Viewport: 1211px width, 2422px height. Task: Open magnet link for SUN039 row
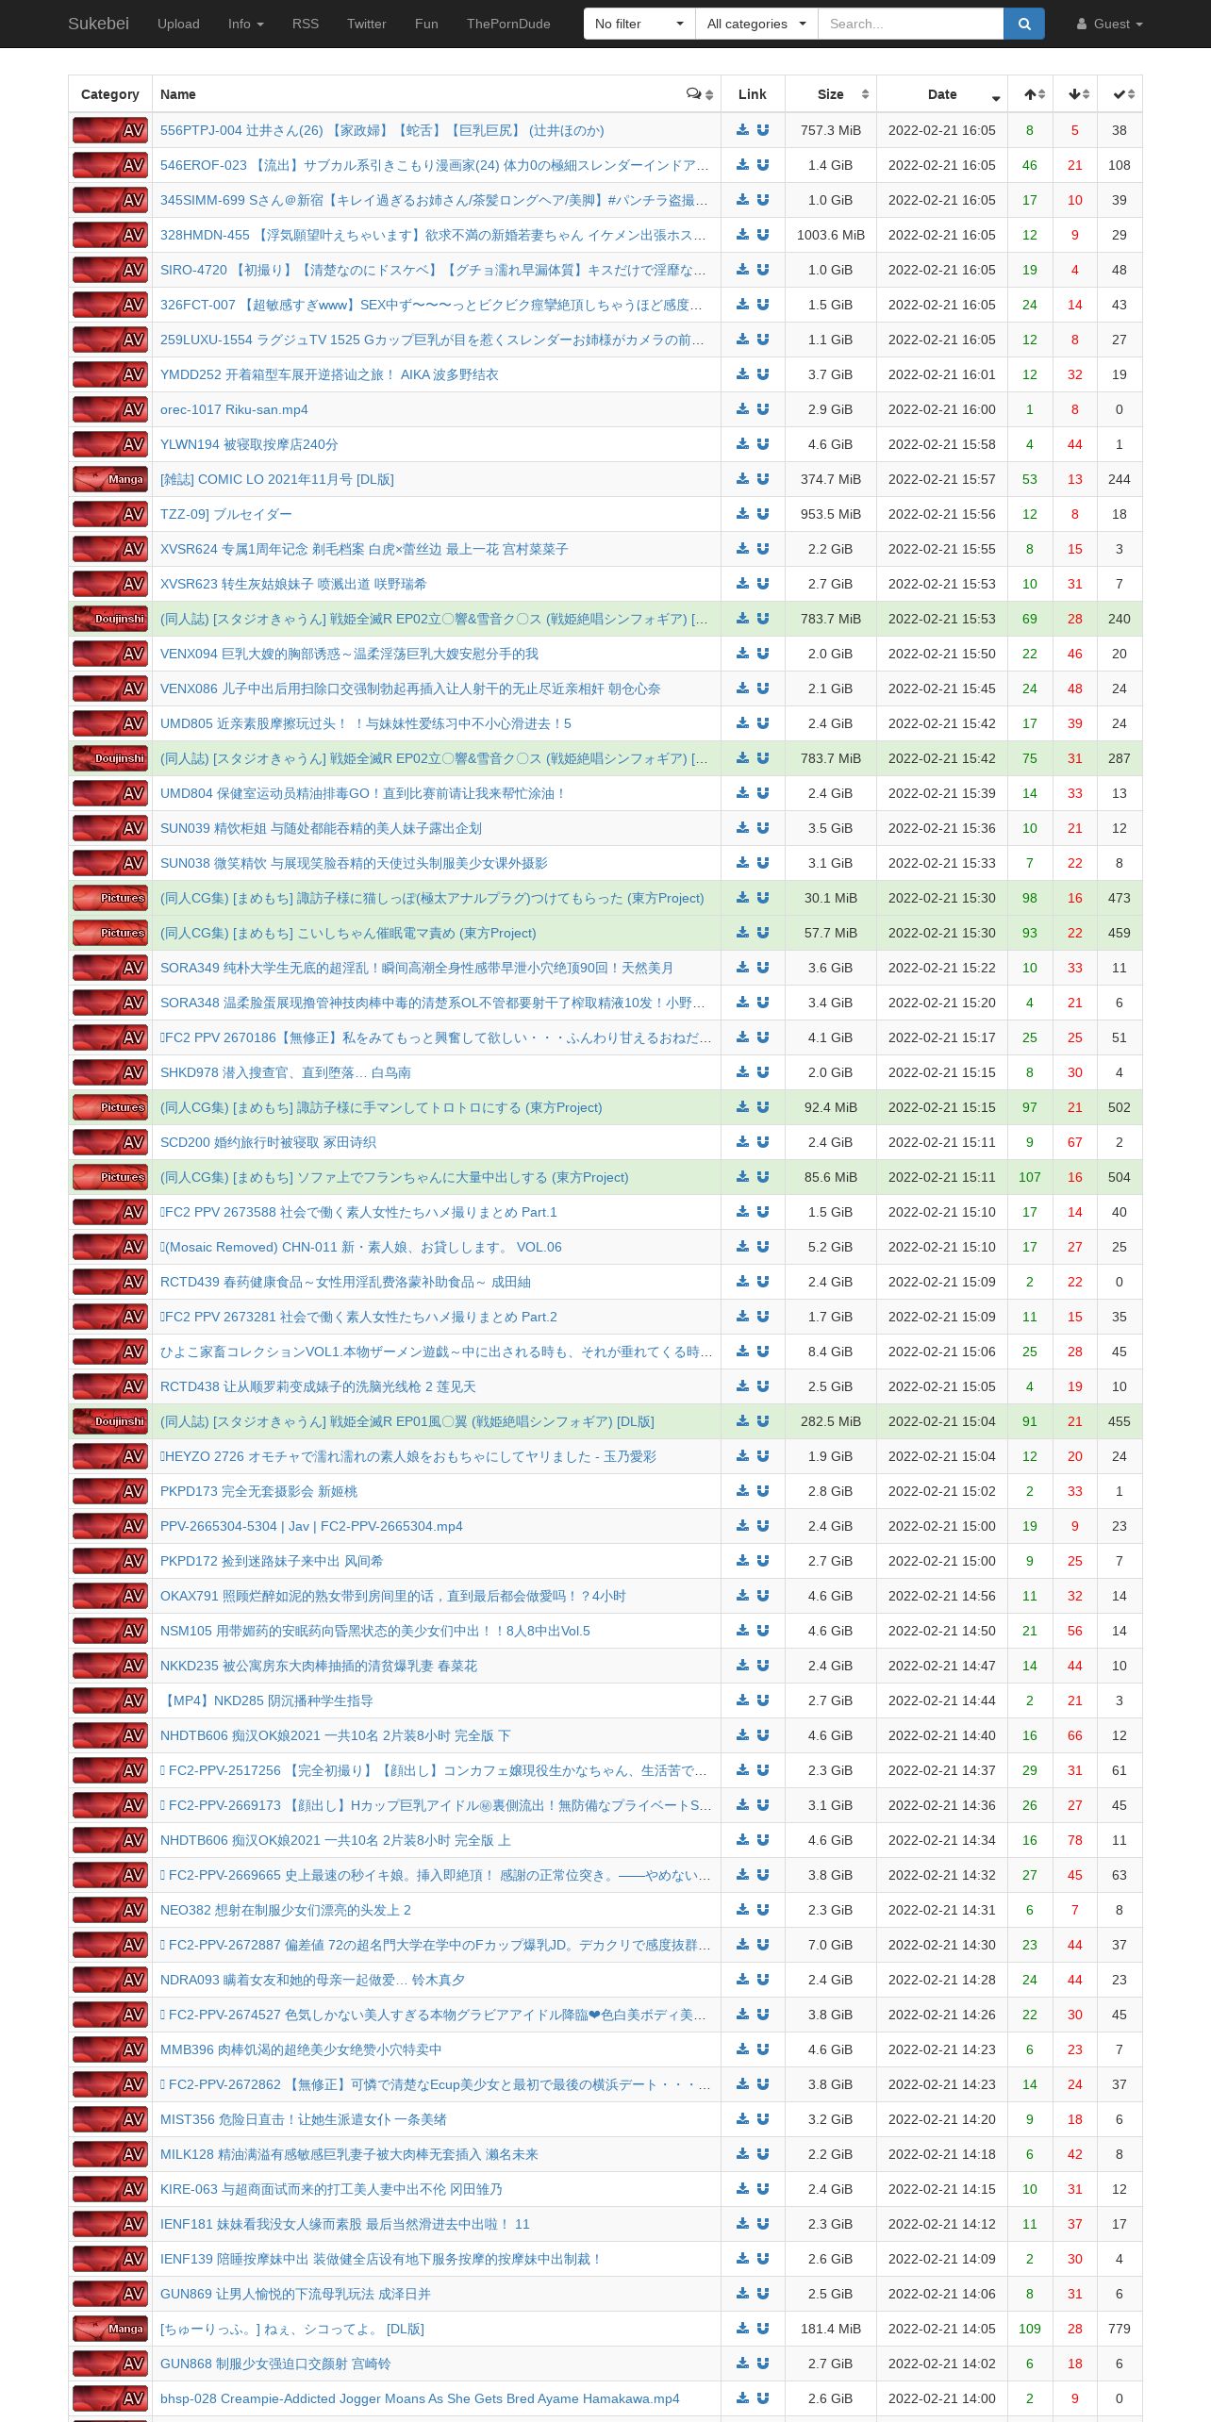(763, 828)
